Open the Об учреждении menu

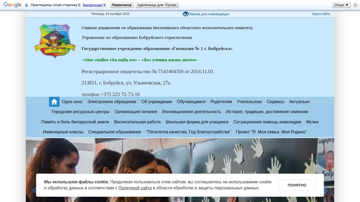click(157, 102)
